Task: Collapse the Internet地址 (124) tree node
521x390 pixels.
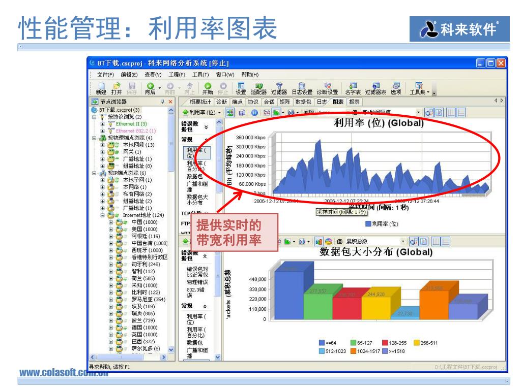Action: coord(102,215)
